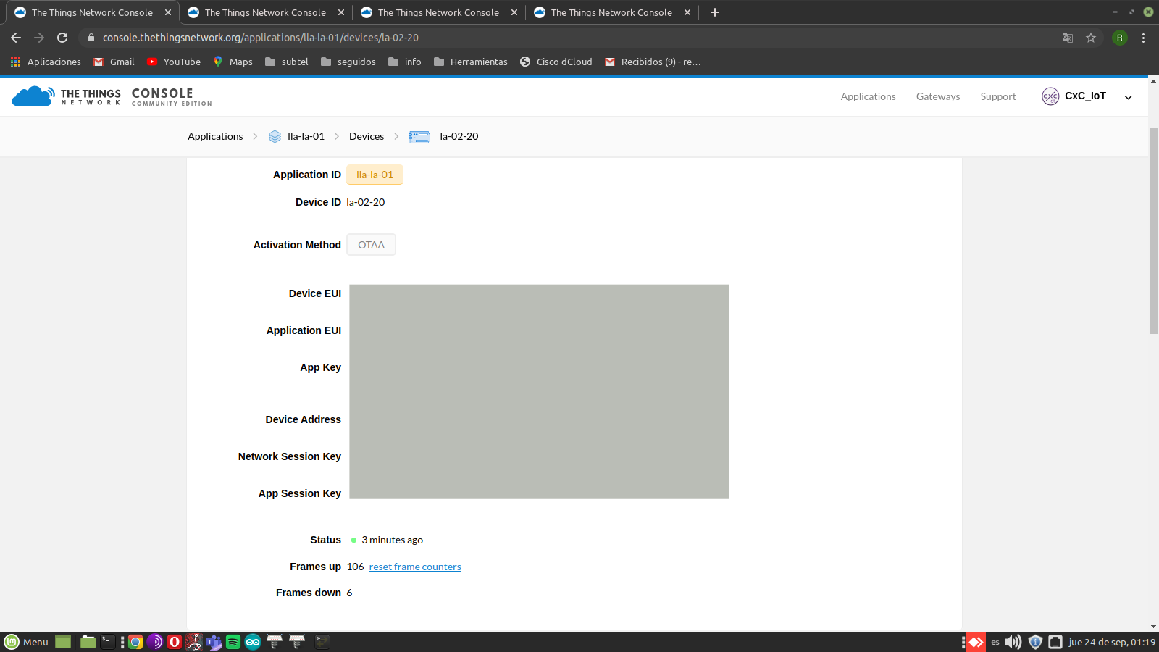This screenshot has width=1159, height=652.
Task: Click The Things Network cloud logo
Action: (33, 96)
